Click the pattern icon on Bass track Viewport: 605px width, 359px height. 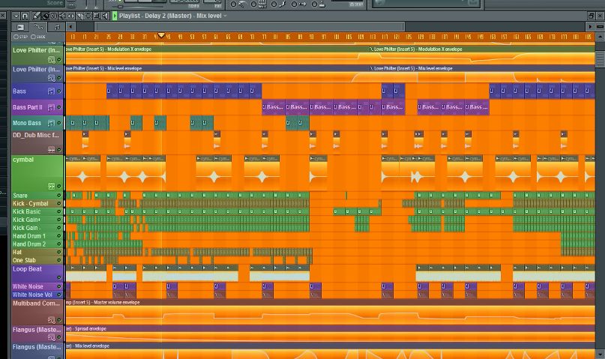click(51, 91)
